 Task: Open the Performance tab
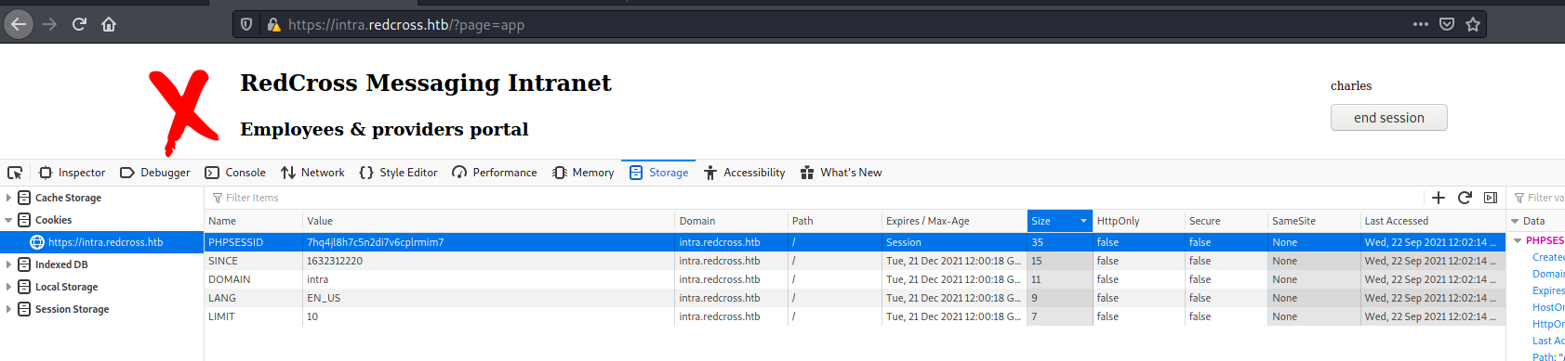tap(494, 173)
